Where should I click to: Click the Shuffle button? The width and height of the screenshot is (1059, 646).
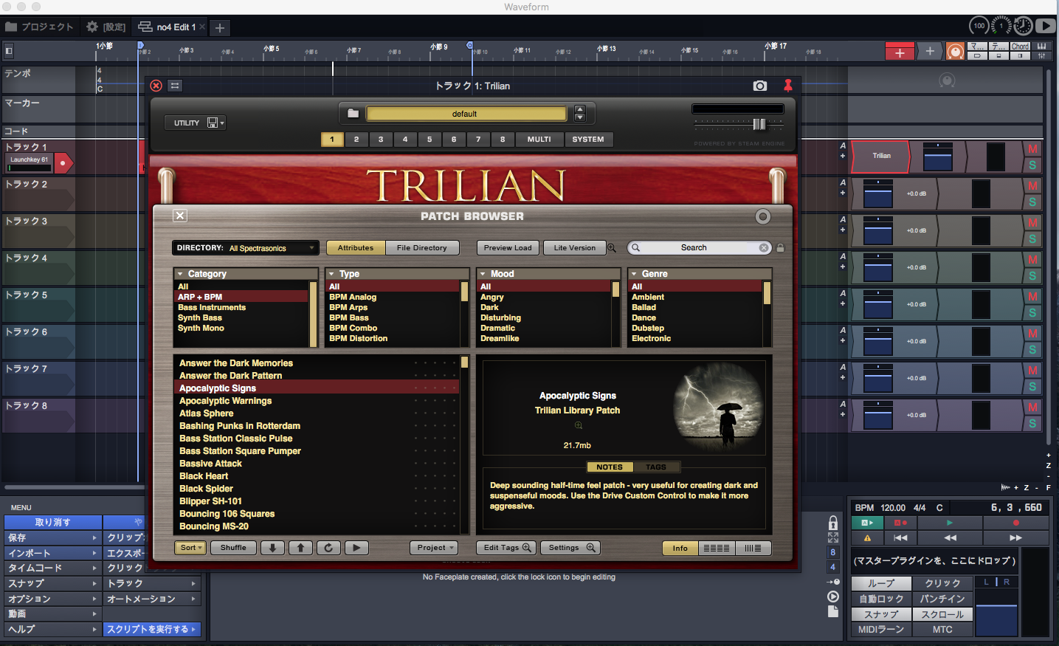pyautogui.click(x=233, y=548)
